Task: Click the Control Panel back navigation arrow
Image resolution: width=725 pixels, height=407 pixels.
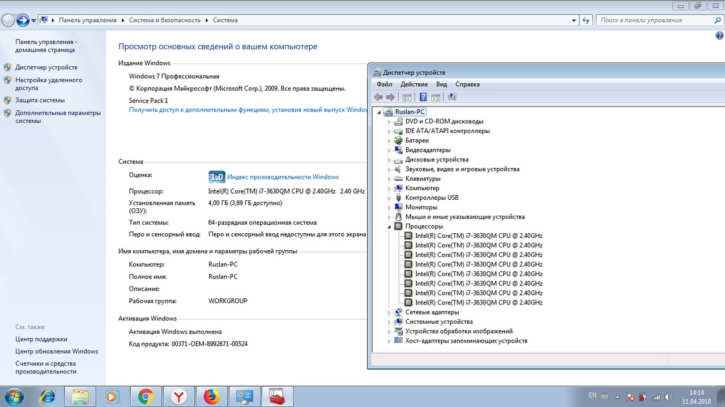Action: pos(8,20)
